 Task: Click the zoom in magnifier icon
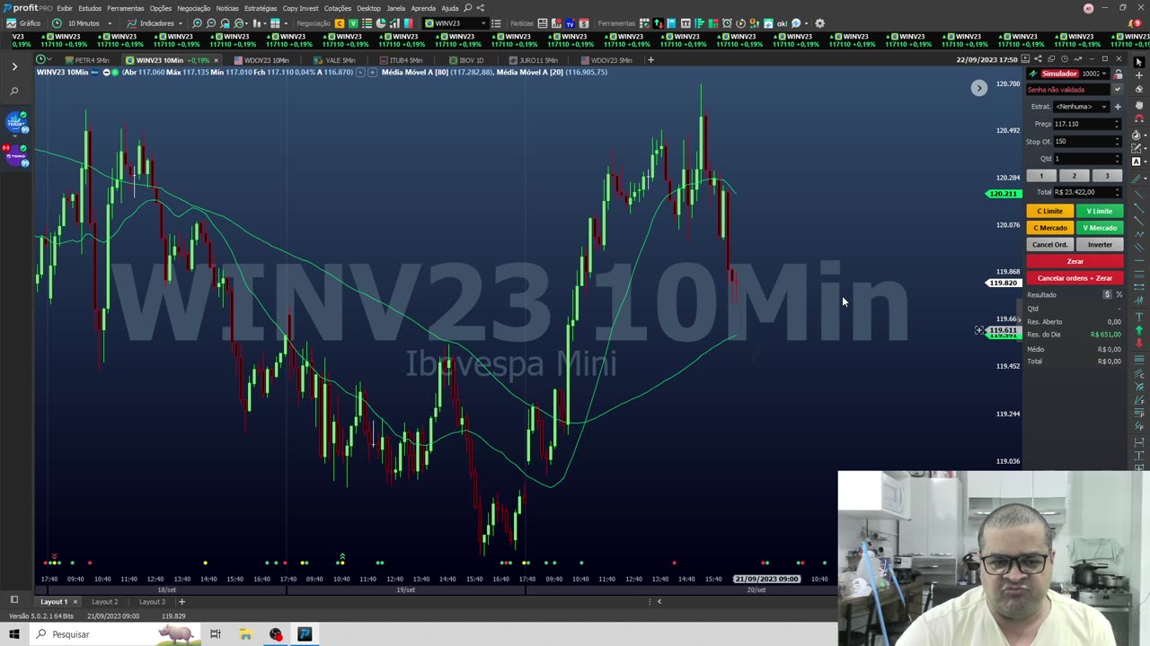click(197, 23)
